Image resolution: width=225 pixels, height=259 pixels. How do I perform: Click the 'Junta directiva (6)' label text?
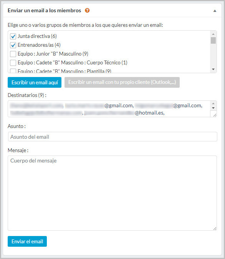point(37,36)
